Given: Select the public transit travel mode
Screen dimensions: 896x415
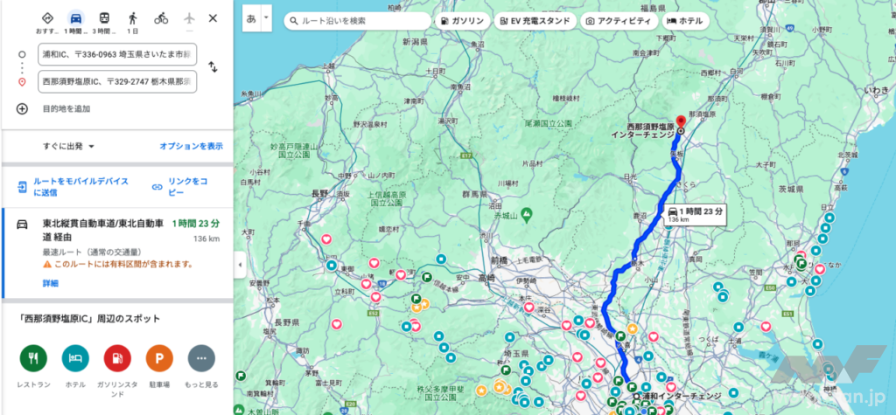Looking at the screenshot, I should pyautogui.click(x=104, y=18).
